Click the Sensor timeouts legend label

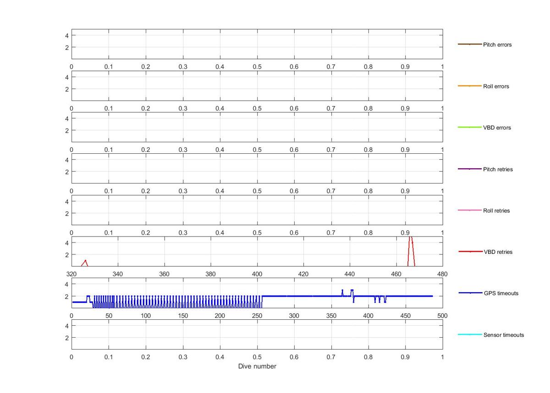click(x=504, y=335)
